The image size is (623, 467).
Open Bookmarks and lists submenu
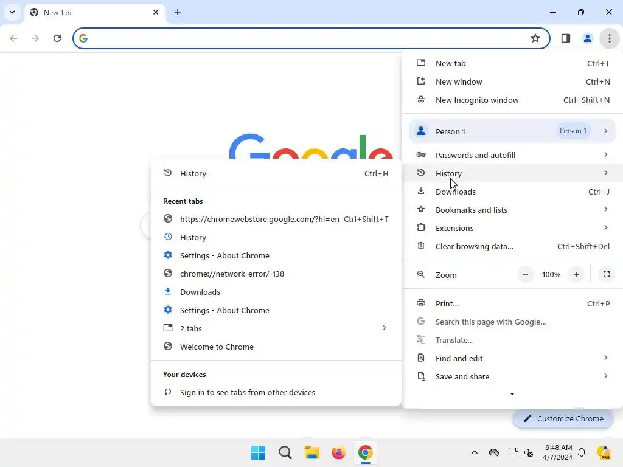pyautogui.click(x=512, y=210)
